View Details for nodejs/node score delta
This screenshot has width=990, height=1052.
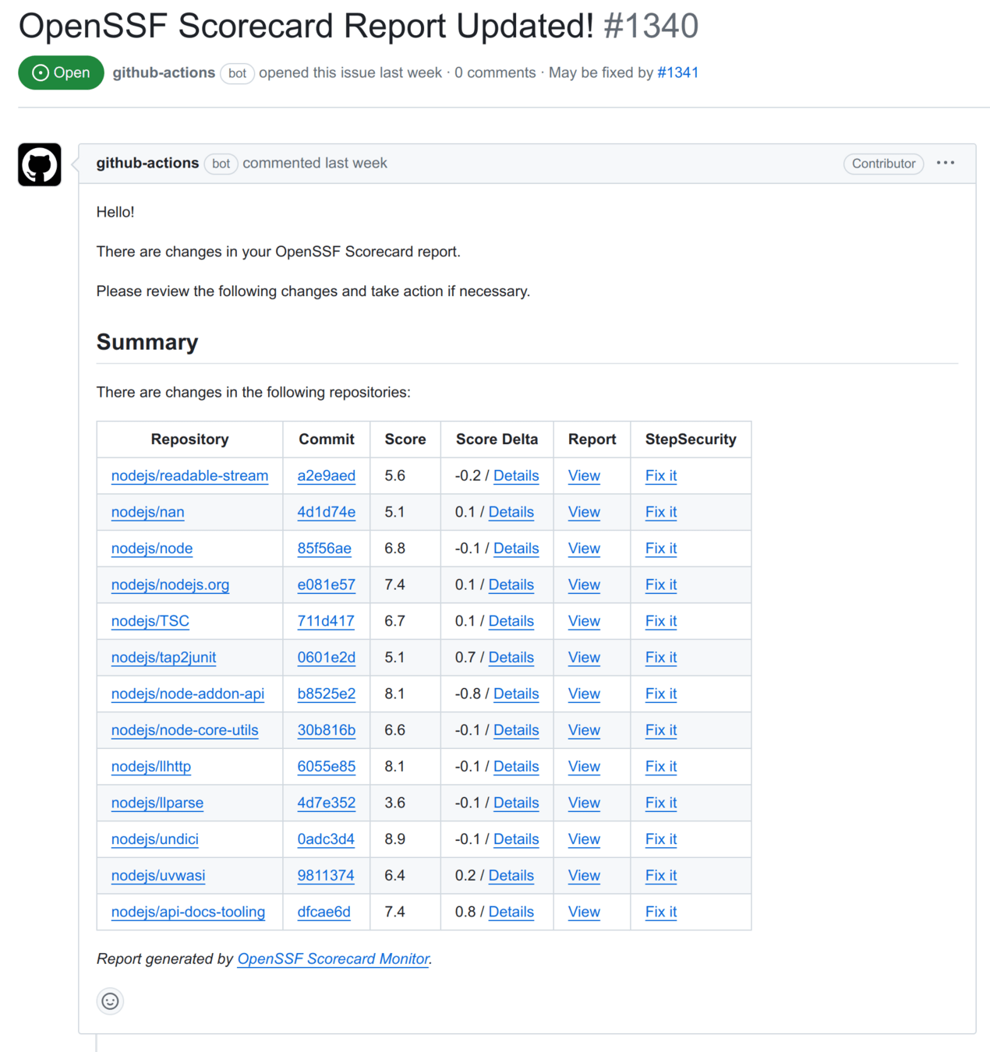[515, 549]
